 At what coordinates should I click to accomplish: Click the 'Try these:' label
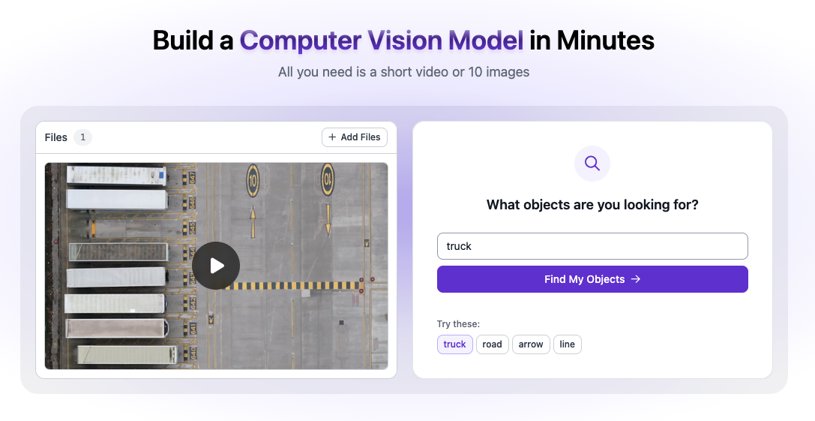point(458,324)
